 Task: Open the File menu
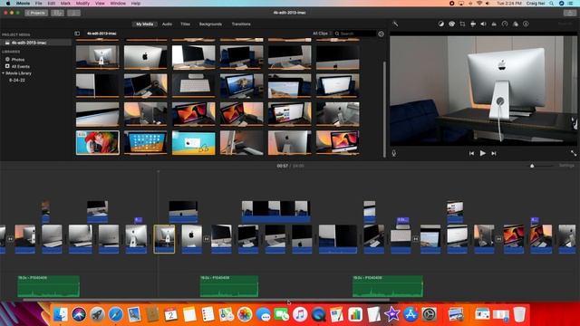point(38,4)
